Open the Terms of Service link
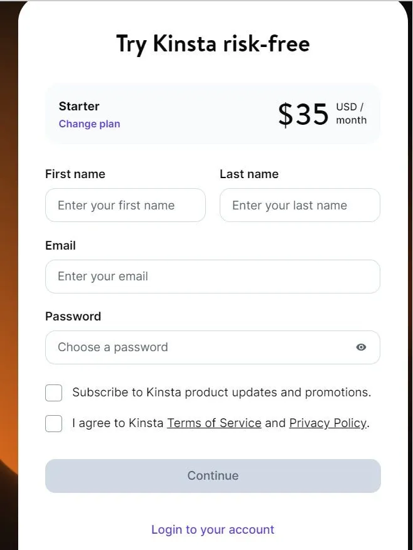This screenshot has height=550, width=413. click(214, 423)
